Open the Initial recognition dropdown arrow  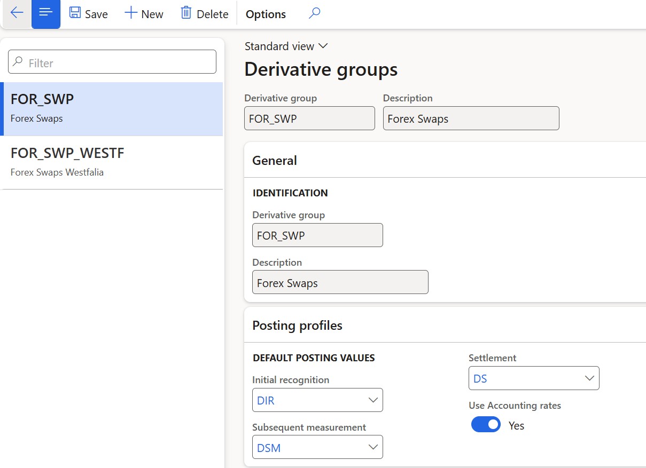pyautogui.click(x=373, y=400)
